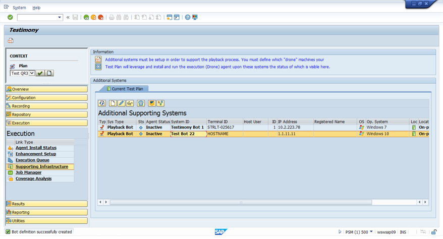Click the orange Exit icon
This screenshot has height=239, width=443.
(93, 18)
